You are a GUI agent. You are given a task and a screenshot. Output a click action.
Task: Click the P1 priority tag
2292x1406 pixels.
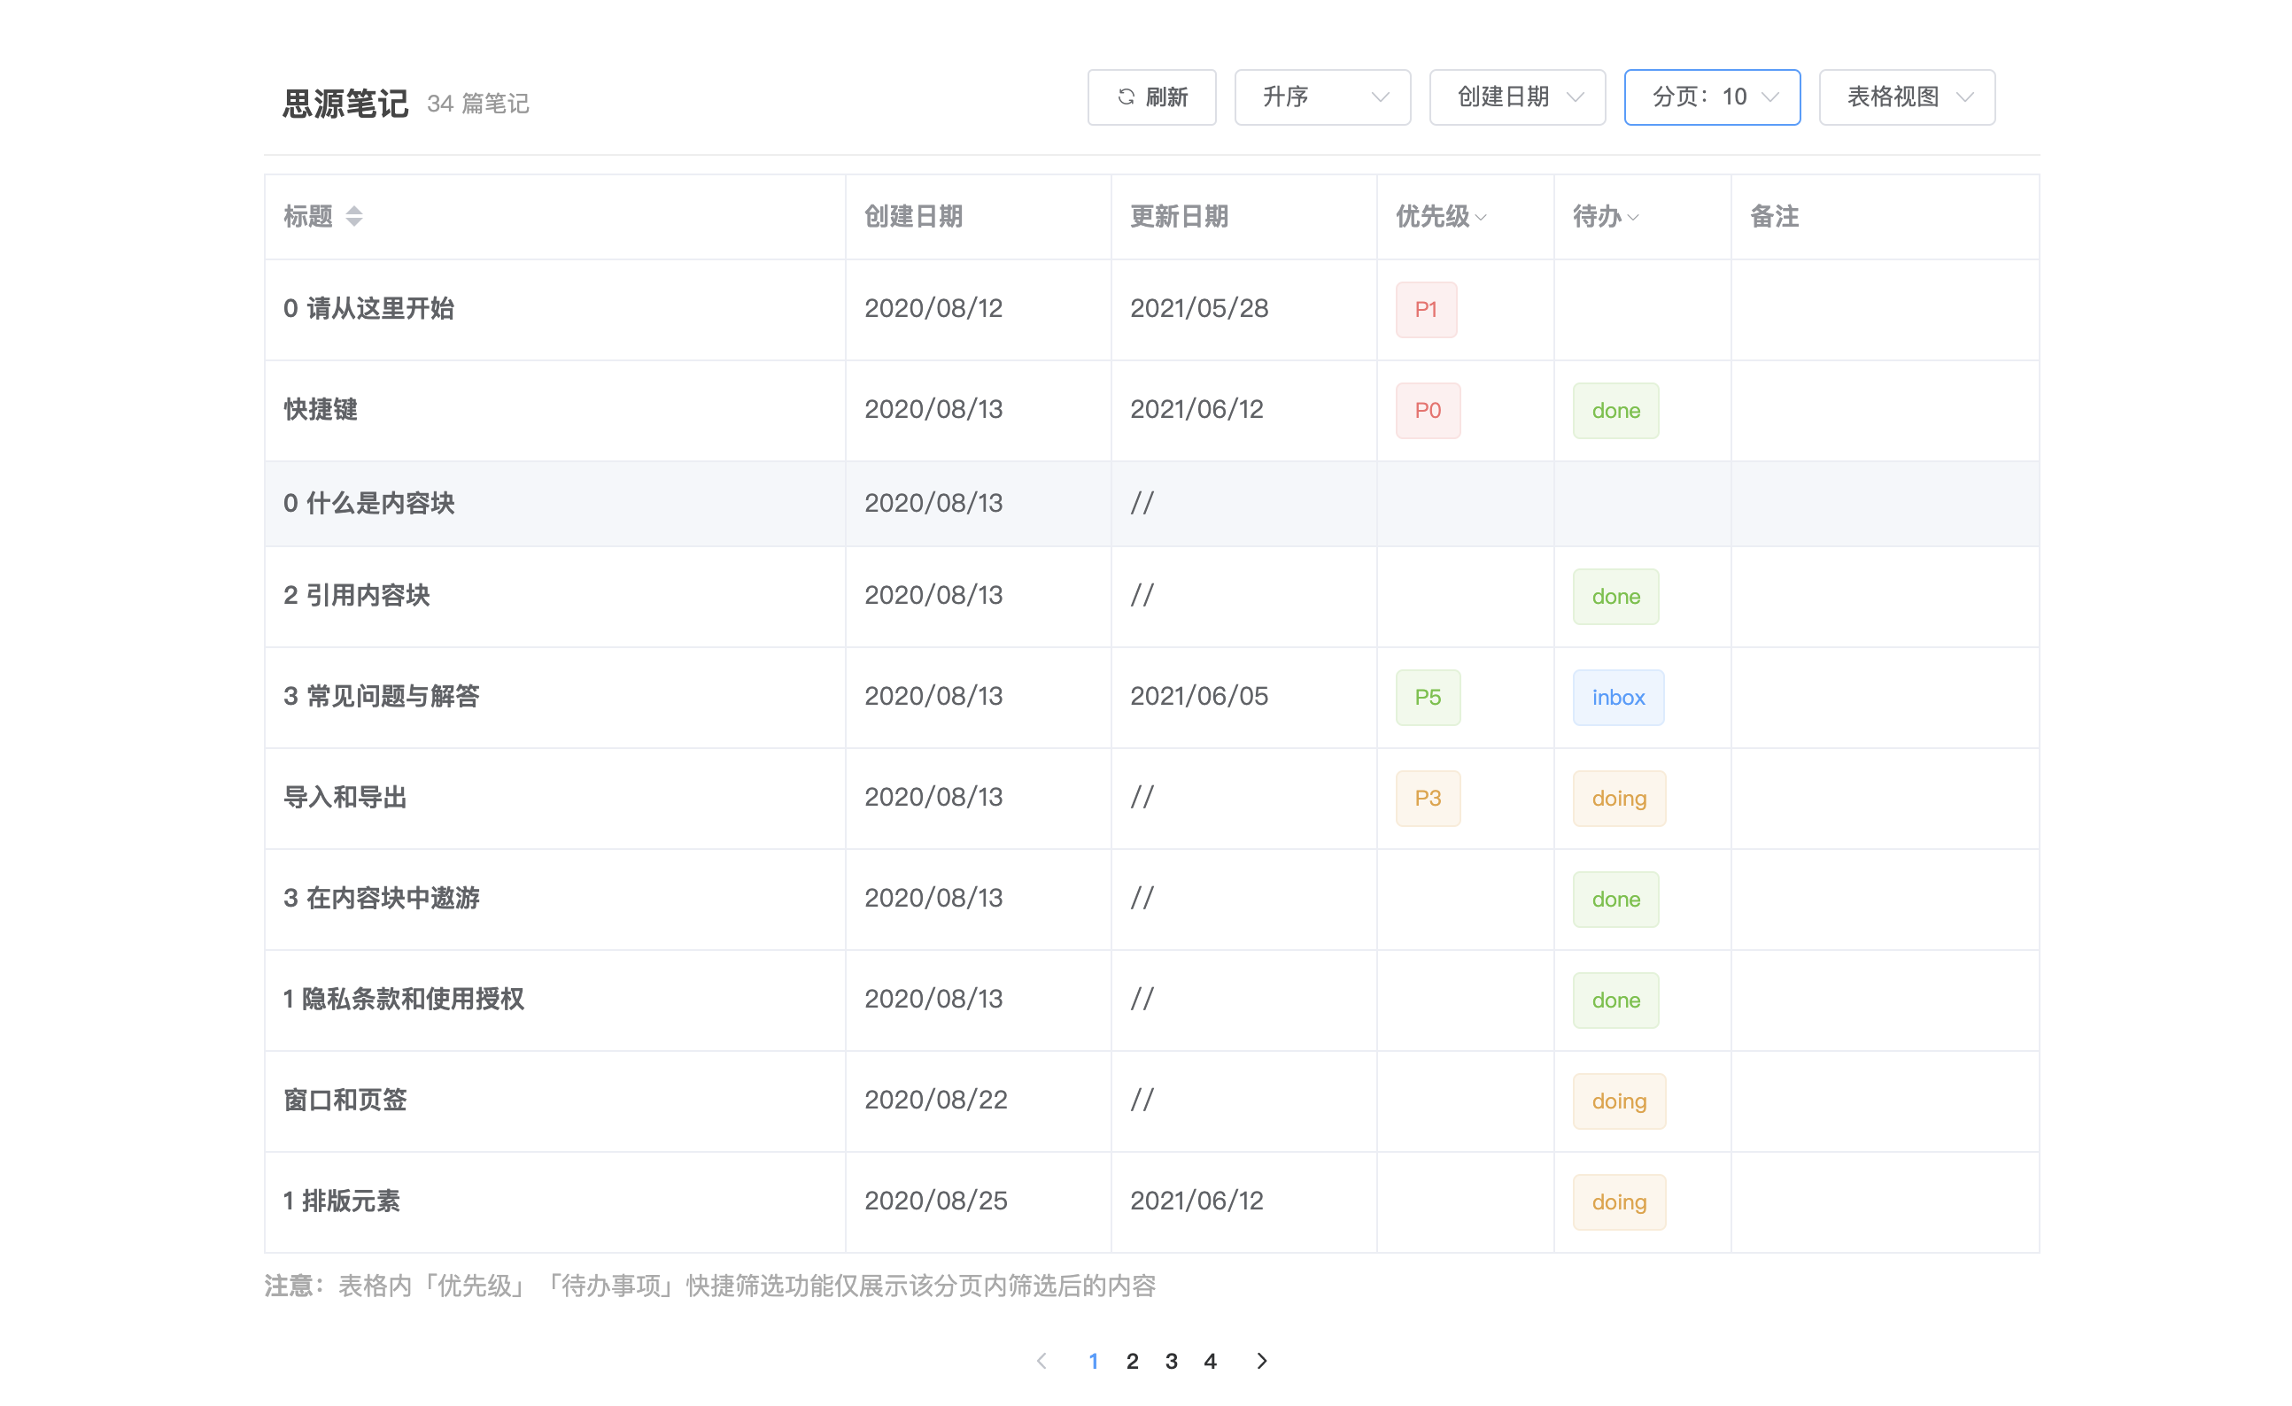click(x=1426, y=310)
